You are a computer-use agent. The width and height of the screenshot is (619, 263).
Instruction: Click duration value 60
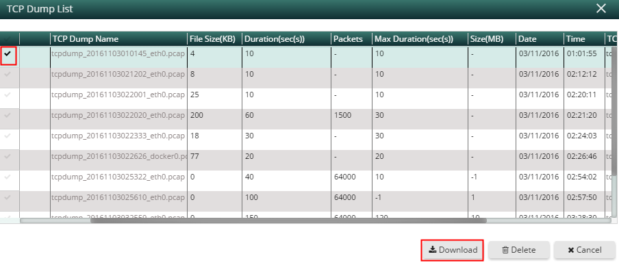pos(249,115)
